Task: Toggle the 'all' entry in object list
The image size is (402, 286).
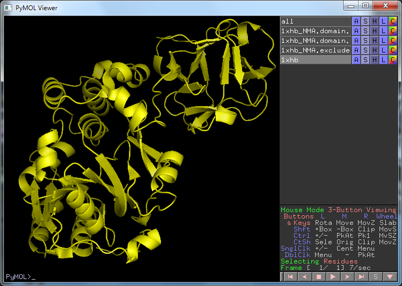Action: (315, 21)
